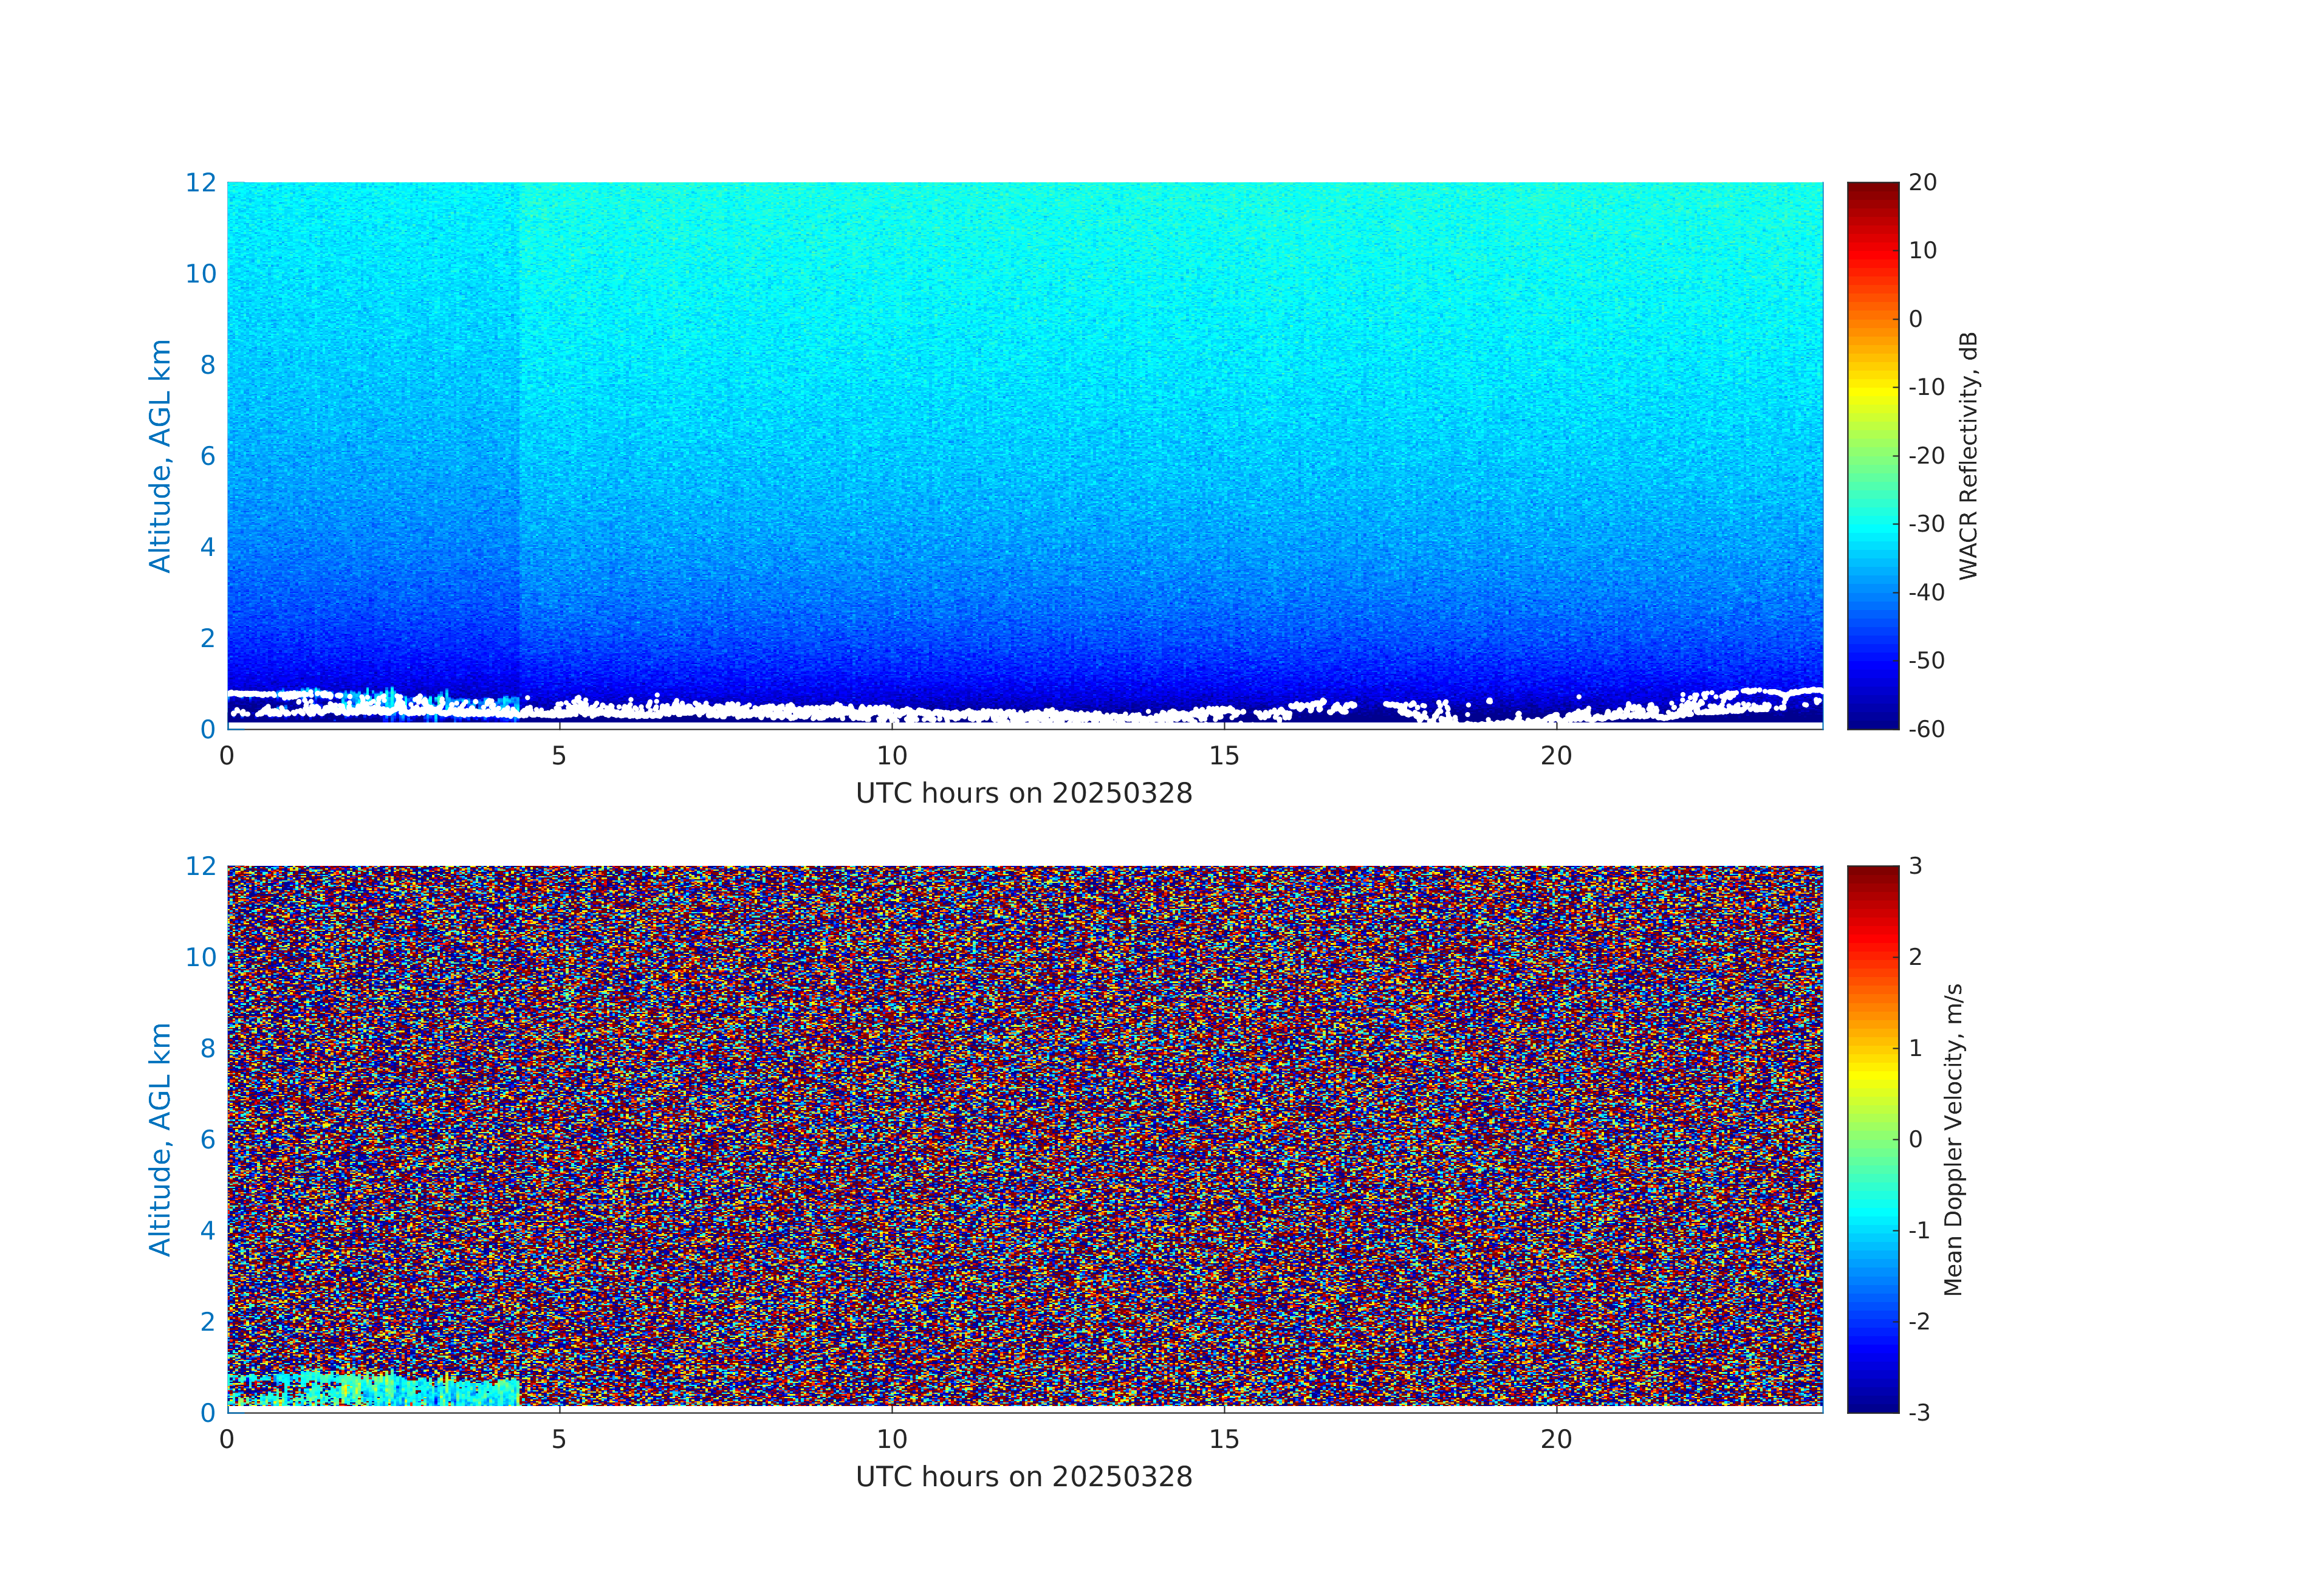The image size is (2324, 1595).
Task: Click the 'Mean Doppler Velocity, m/s' label
Action: click(x=1953, y=1139)
